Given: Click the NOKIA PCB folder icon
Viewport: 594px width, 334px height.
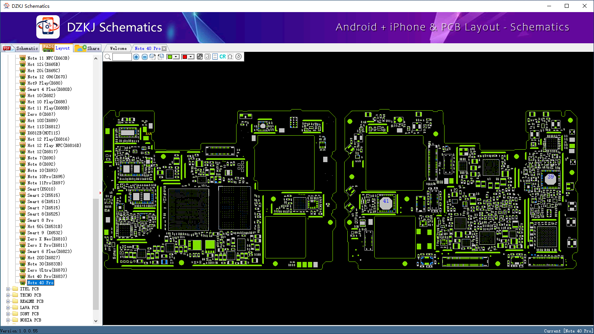Looking at the screenshot, I should [15, 320].
